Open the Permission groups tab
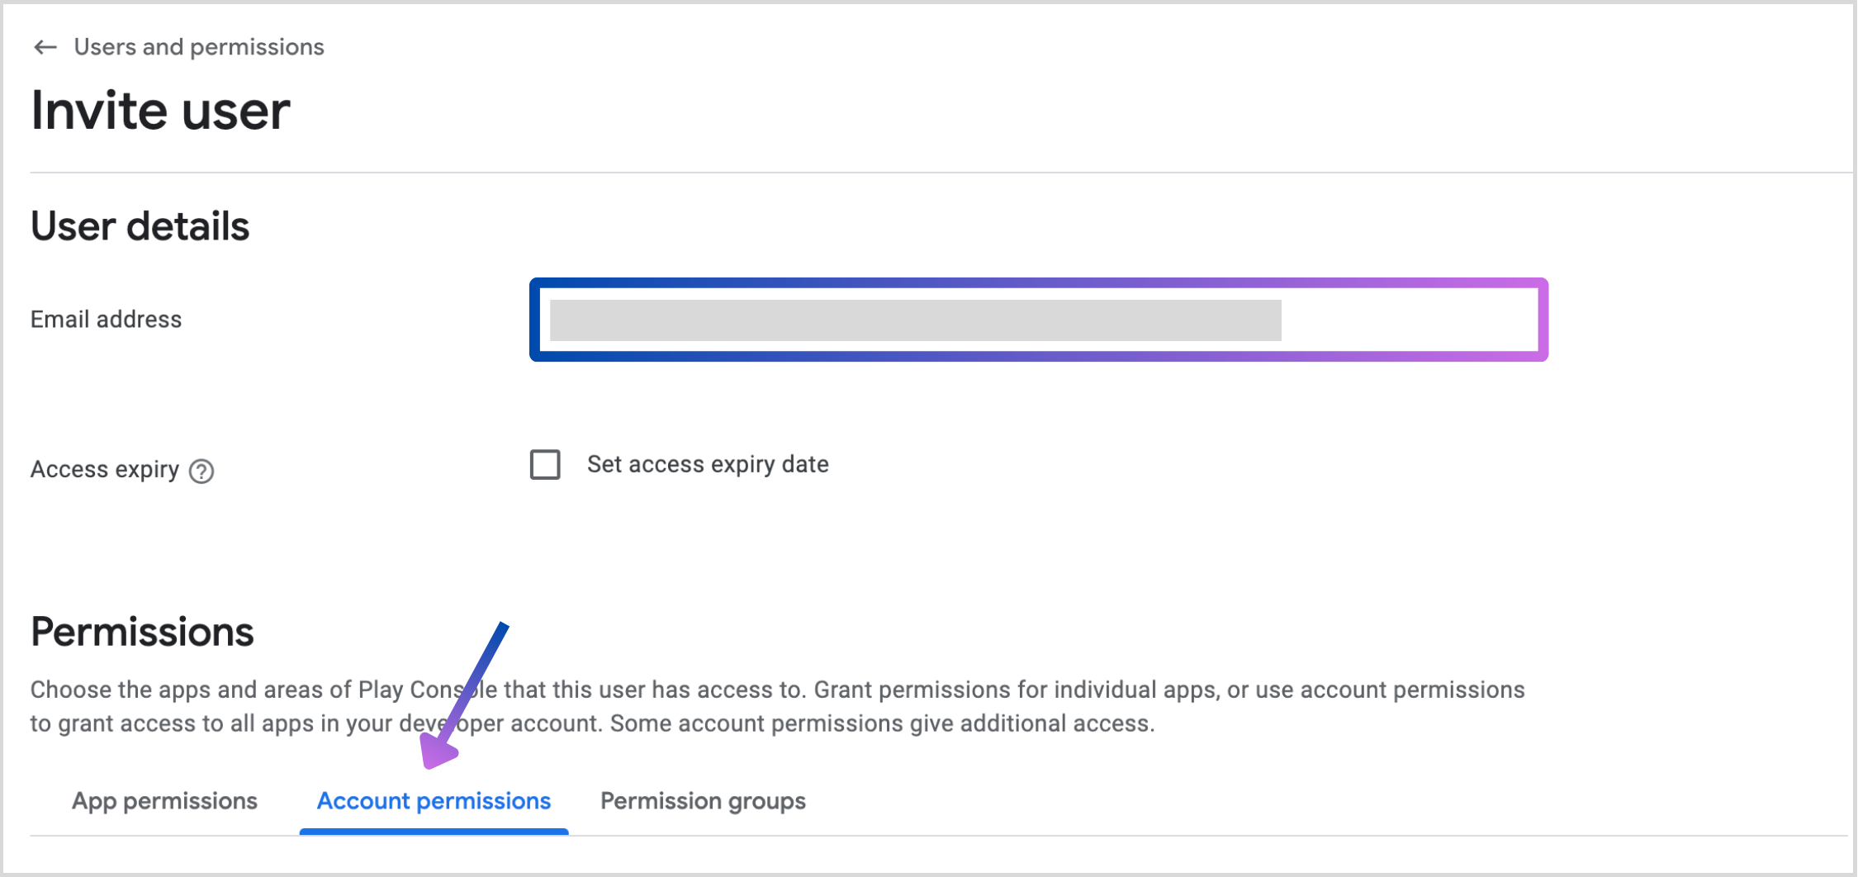 coord(703,801)
